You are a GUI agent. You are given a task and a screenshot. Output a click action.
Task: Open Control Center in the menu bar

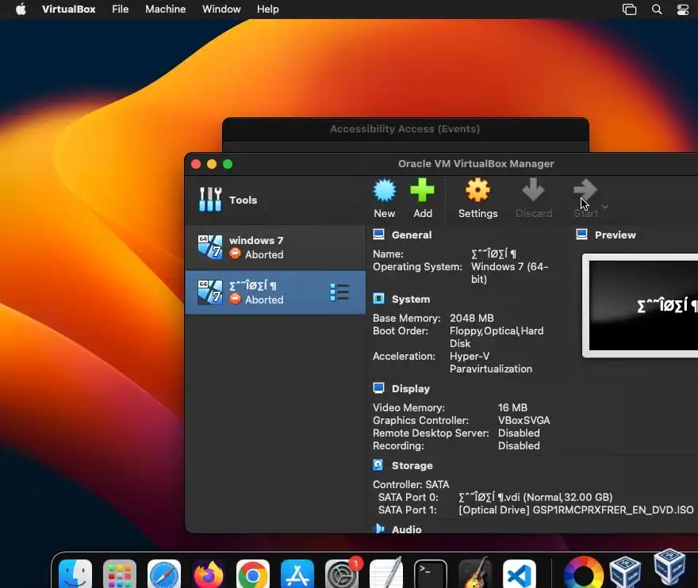pyautogui.click(x=683, y=10)
